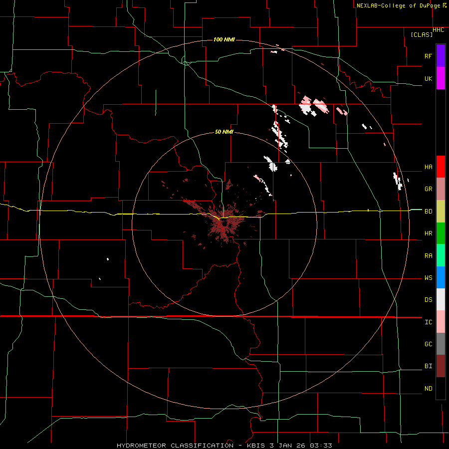Click the ND black legend swatch
Viewport: 449px width, 449px height.
click(441, 388)
